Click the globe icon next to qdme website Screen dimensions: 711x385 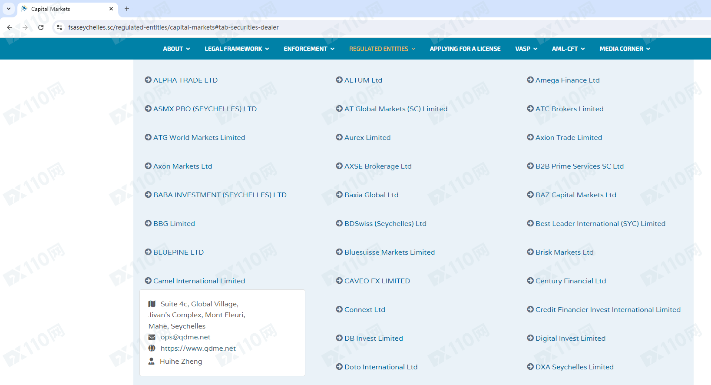pyautogui.click(x=152, y=348)
